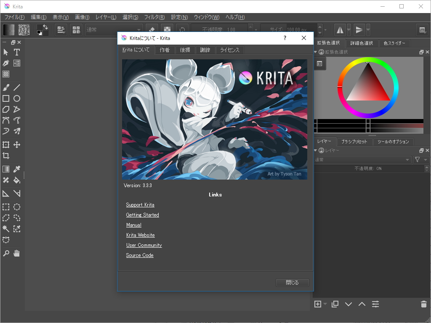Open the Layers panel blending dropdown
The width and height of the screenshot is (431, 323).
point(362,159)
